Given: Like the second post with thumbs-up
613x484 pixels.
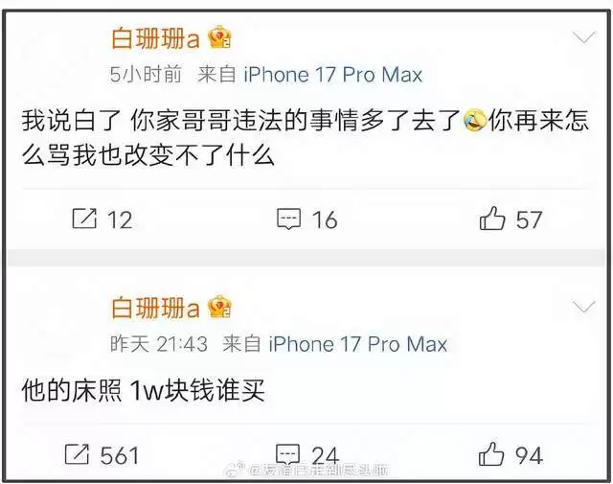Looking at the screenshot, I should 491,454.
